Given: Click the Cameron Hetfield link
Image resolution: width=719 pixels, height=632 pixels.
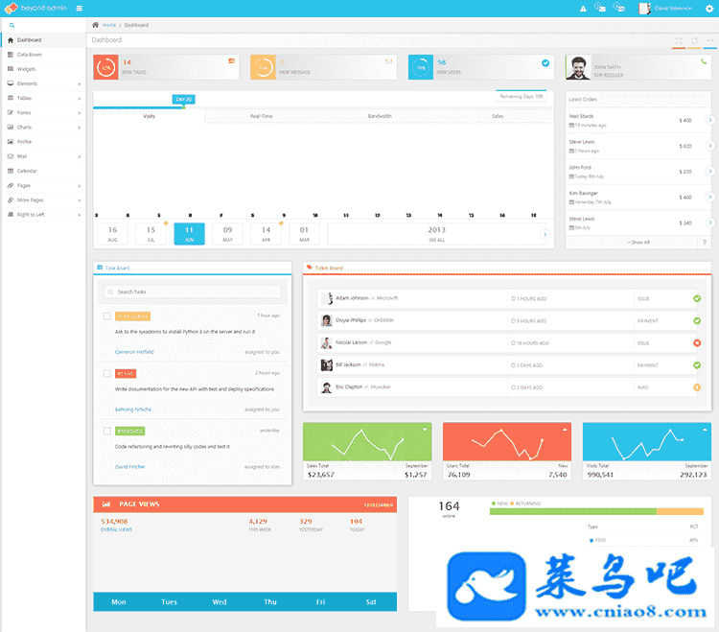Looking at the screenshot, I should [x=134, y=352].
